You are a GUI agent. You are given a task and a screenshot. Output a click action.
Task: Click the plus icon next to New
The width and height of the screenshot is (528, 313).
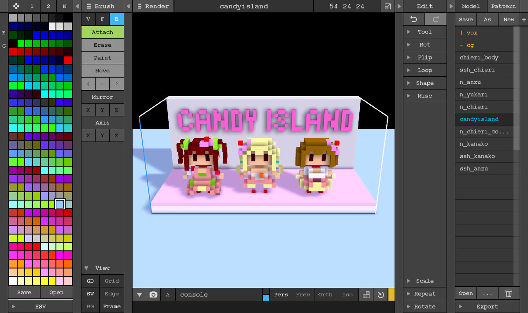tap(524, 19)
